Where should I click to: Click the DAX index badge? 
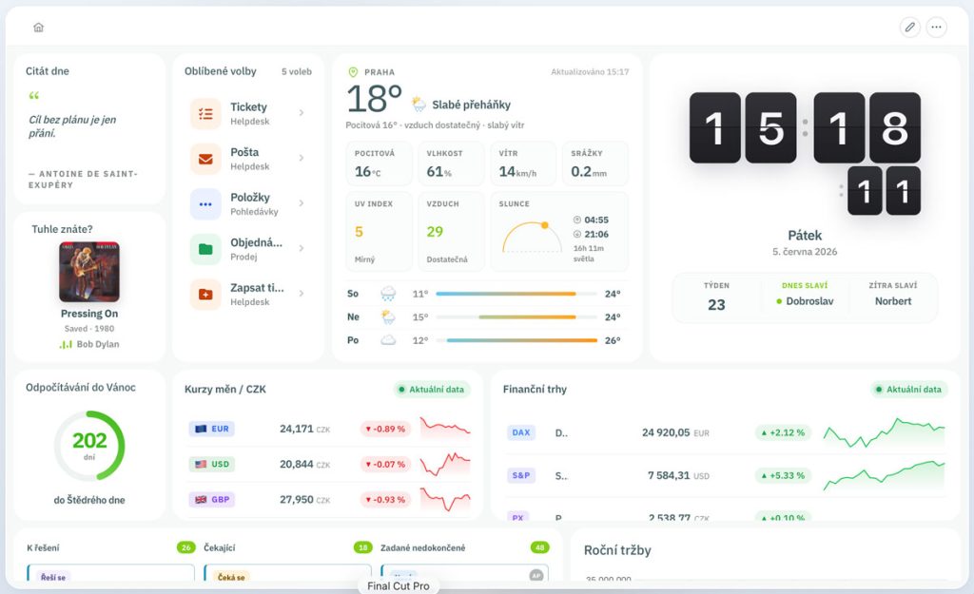tap(521, 432)
